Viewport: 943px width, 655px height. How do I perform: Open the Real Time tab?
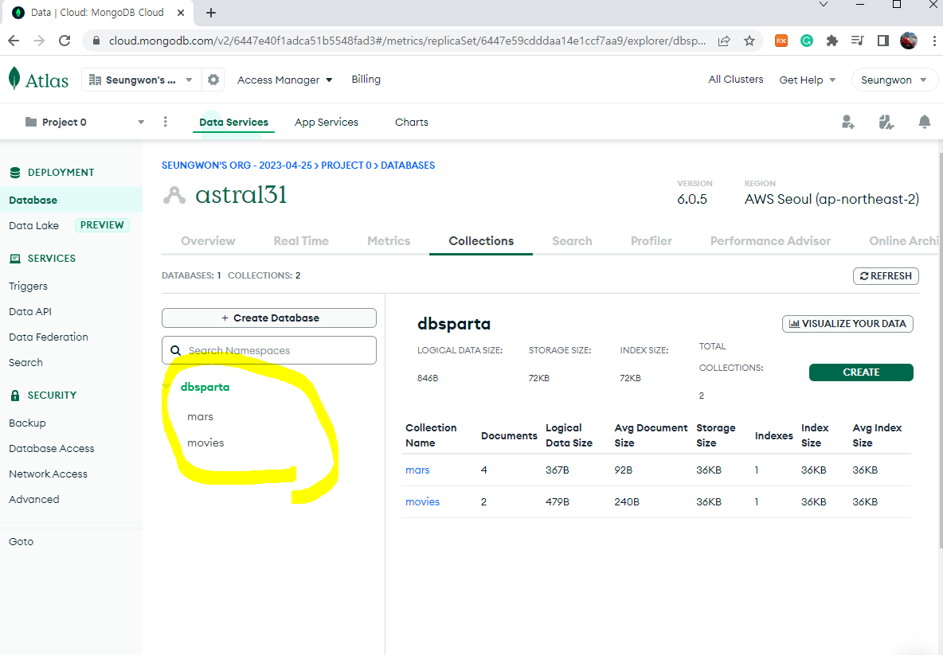click(301, 241)
